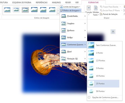This screenshot has height=103, width=125.
Task: Select the sixth image style thumbnail
Action: tap(52, 10)
